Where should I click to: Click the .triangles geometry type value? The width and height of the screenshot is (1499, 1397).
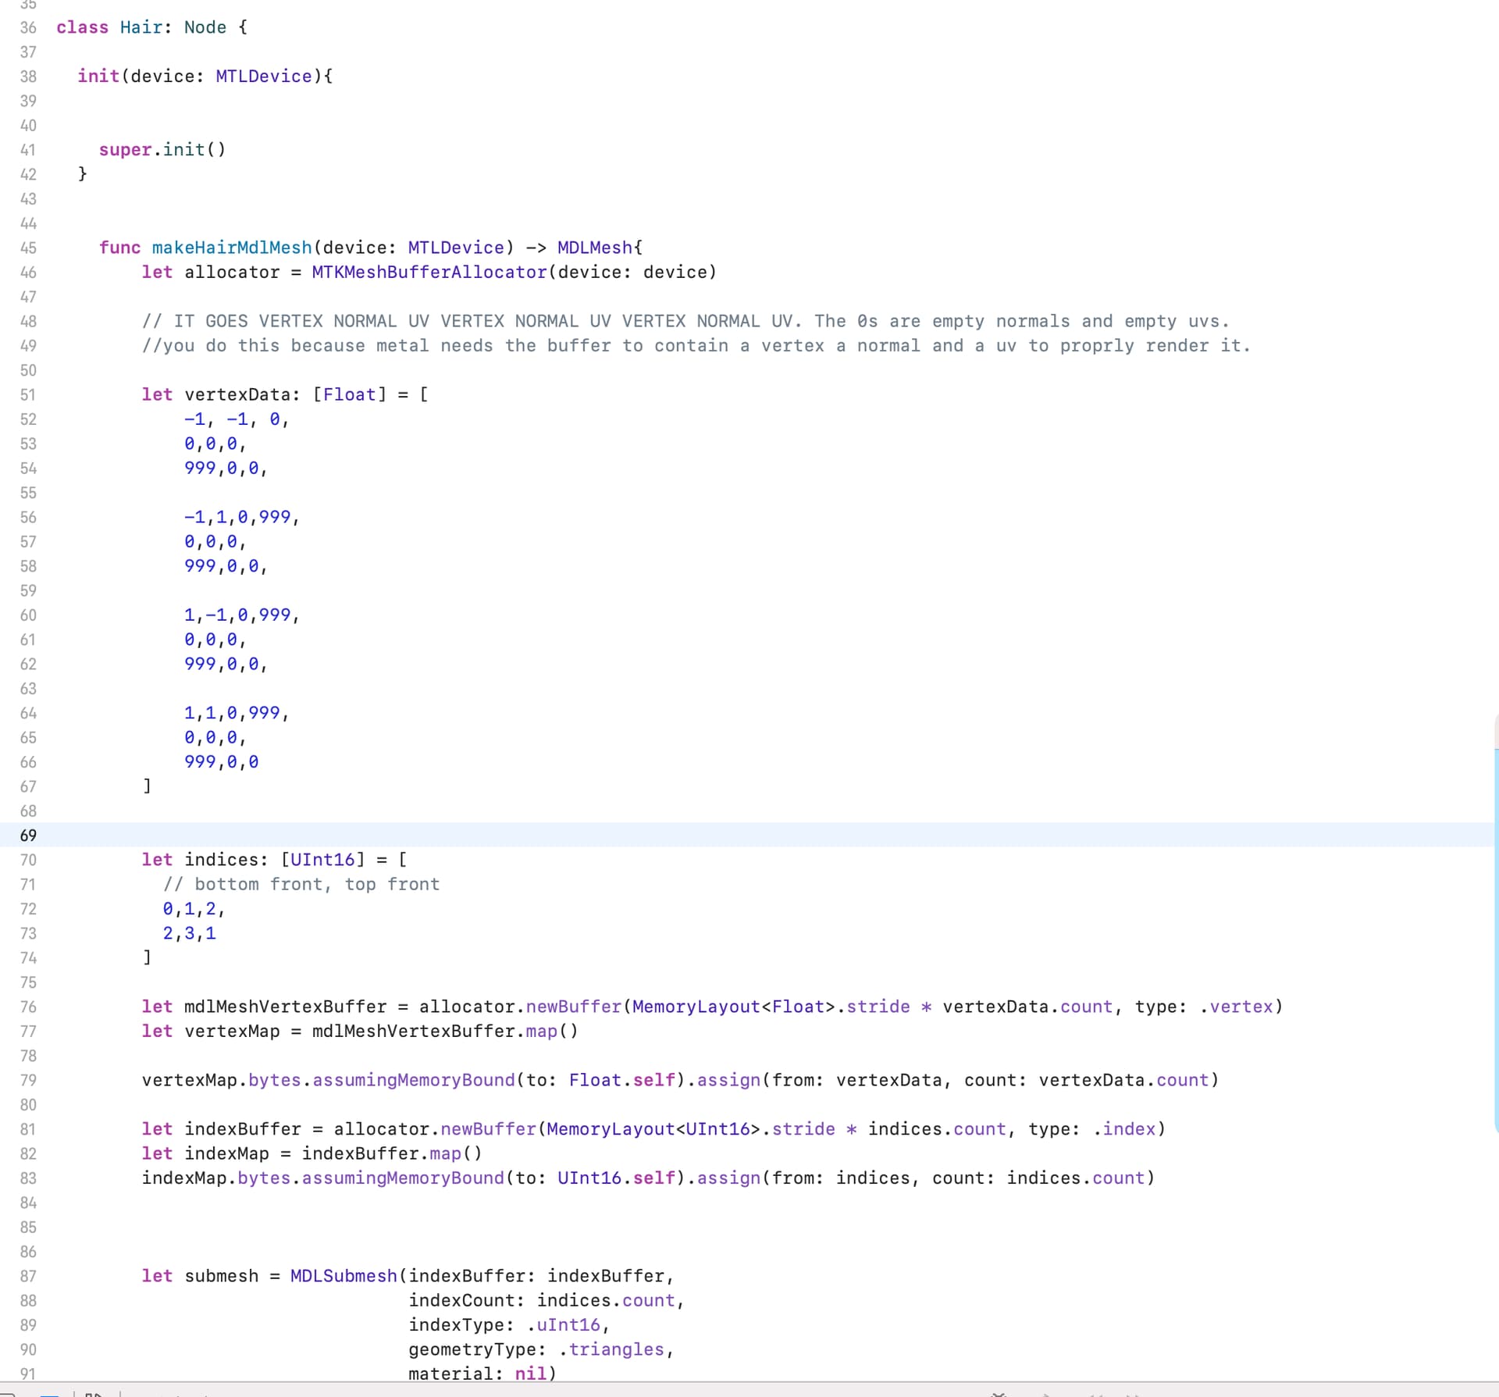(611, 1350)
